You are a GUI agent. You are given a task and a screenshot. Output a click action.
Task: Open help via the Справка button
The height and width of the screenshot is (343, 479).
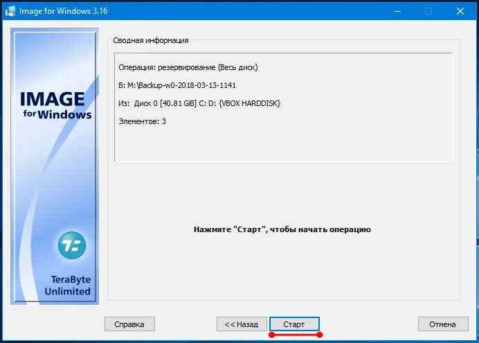[x=129, y=324]
